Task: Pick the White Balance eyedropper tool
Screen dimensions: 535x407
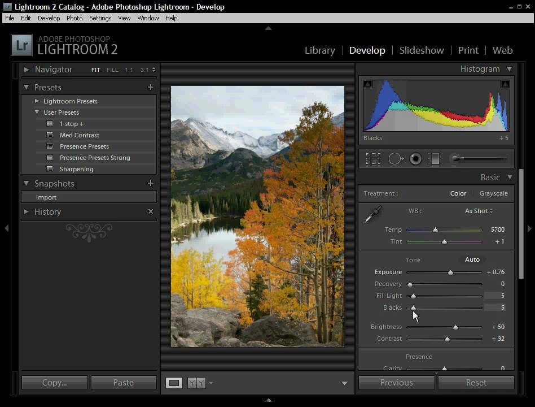Action: (x=373, y=214)
